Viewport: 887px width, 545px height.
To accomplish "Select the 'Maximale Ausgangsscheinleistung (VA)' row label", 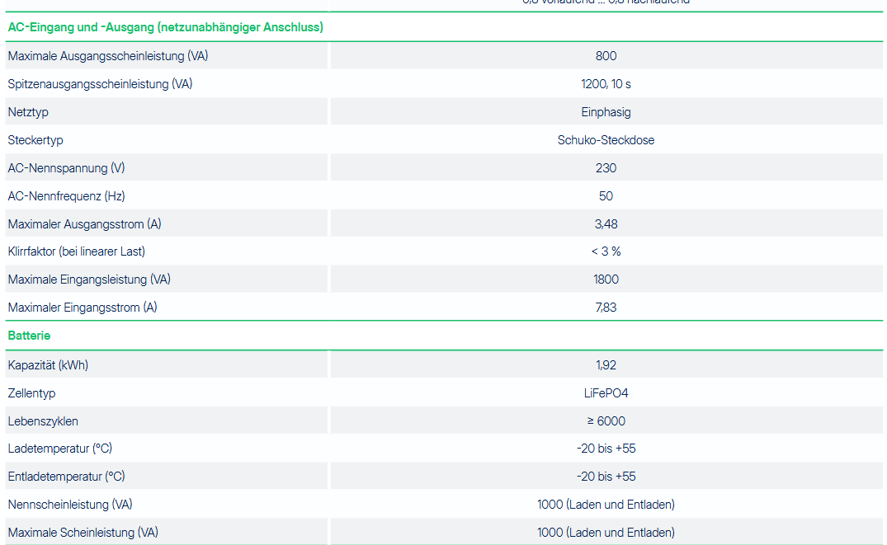I will 107,56.
